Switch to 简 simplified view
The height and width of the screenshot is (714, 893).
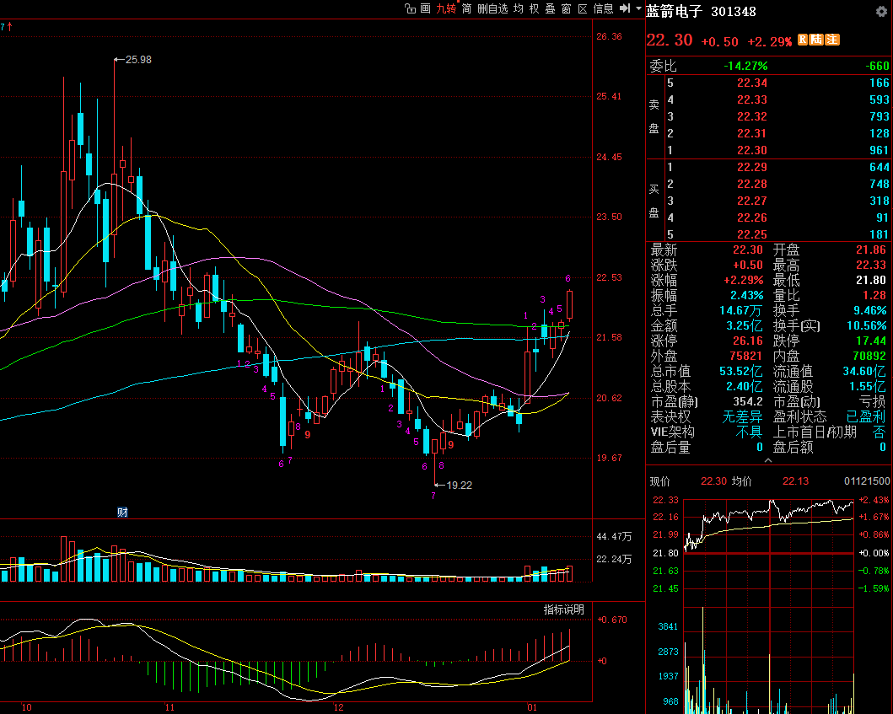pos(466,8)
